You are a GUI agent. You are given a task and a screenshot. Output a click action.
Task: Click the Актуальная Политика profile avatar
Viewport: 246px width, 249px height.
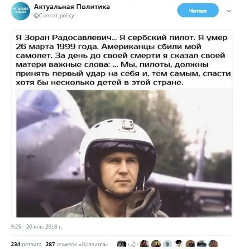(x=21, y=11)
